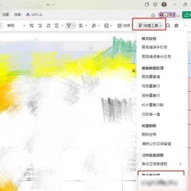Expand the image insert dropdown arrow
The height and width of the screenshot is (191, 191).
pos(111,26)
